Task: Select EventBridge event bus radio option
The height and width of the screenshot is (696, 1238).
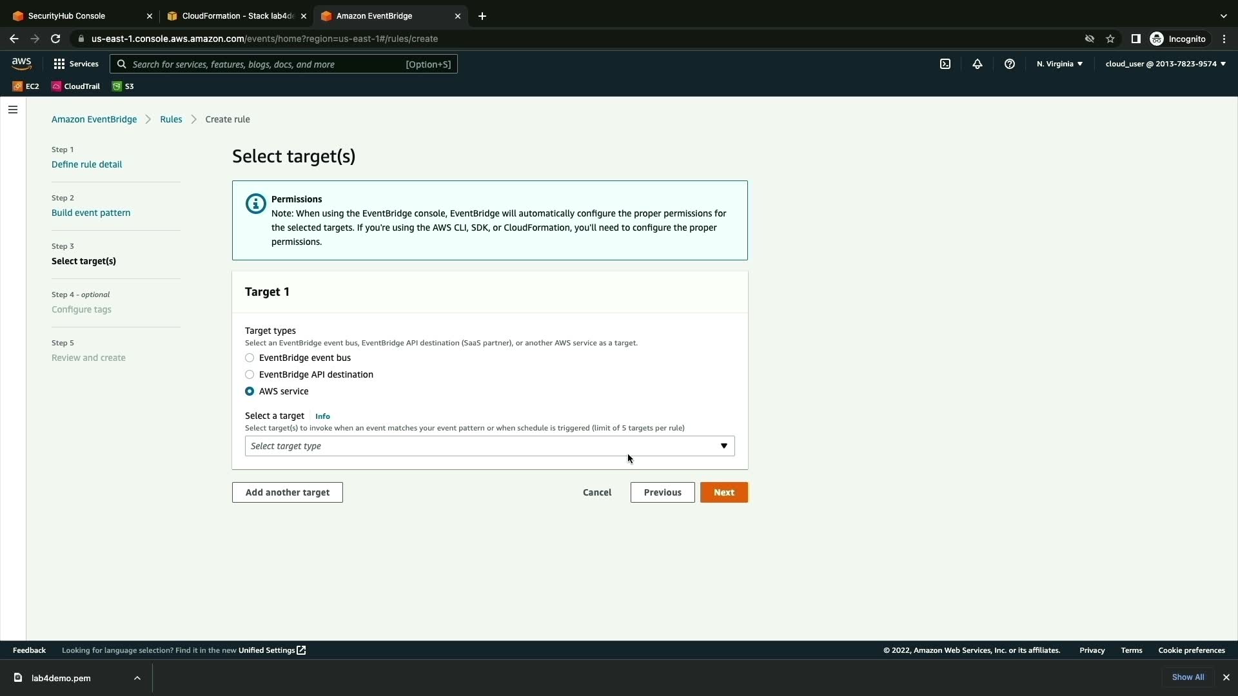Action: click(250, 358)
